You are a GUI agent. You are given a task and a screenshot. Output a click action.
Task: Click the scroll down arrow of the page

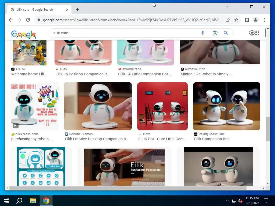[x=268, y=183]
